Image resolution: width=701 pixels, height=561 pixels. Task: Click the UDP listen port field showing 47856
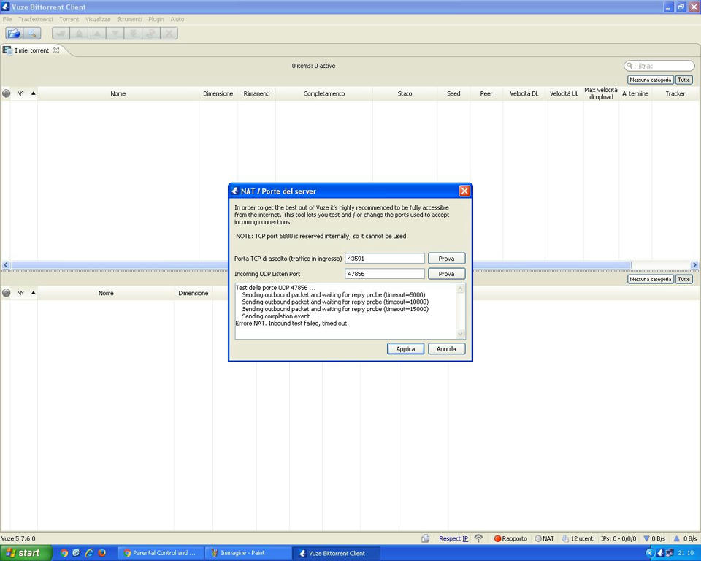point(384,274)
